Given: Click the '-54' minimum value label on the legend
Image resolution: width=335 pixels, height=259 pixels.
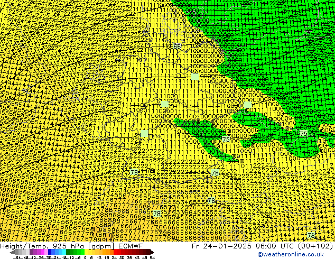Looking at the screenshot, I should pyautogui.click(x=17, y=257).
